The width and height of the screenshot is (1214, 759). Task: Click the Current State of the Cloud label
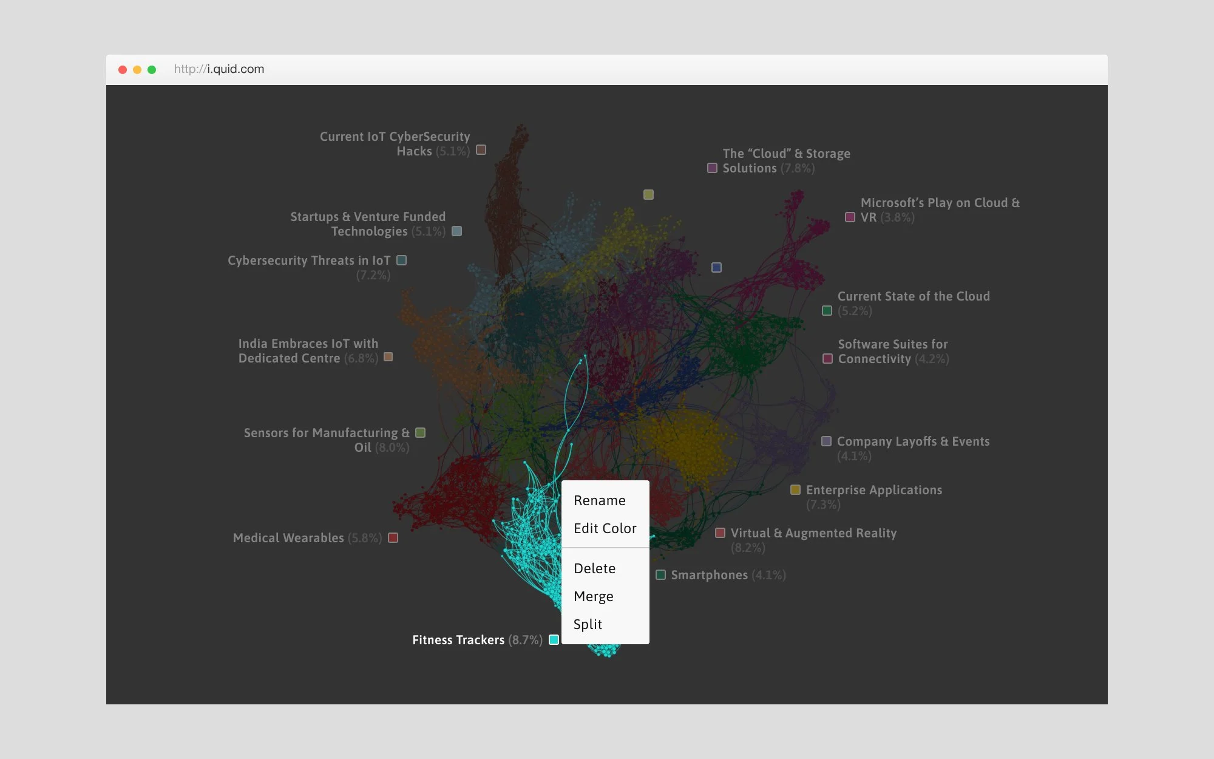click(913, 296)
